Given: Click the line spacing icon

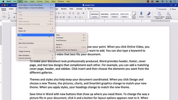Looking at the screenshot, I should (69, 17).
